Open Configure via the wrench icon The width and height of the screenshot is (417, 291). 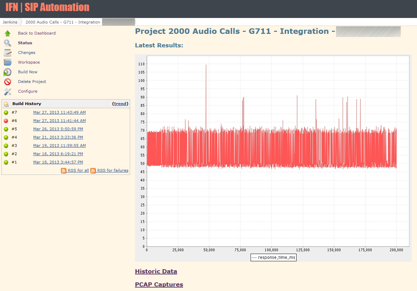tap(8, 91)
